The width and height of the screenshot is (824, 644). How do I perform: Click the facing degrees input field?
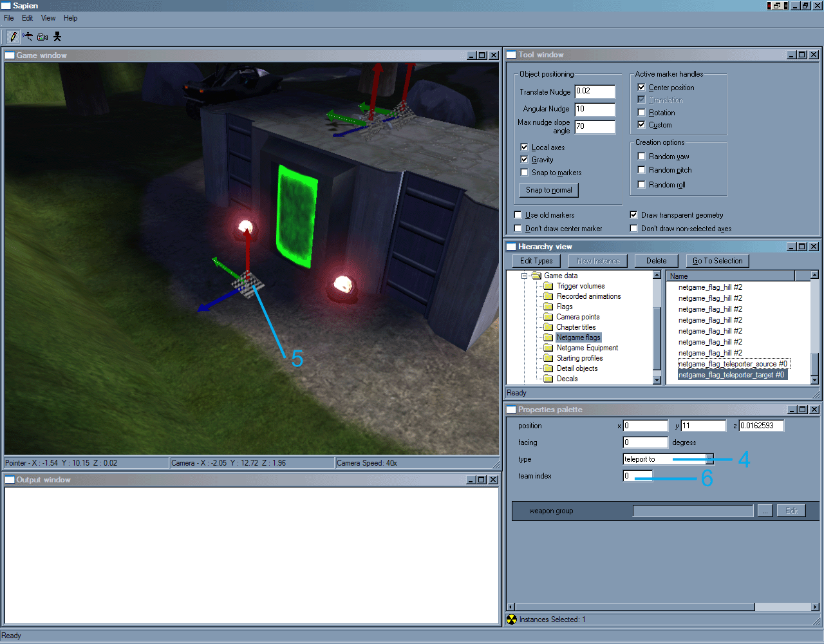(646, 442)
